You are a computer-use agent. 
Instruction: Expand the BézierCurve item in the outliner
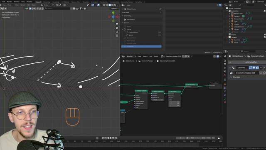(x=230, y=14)
